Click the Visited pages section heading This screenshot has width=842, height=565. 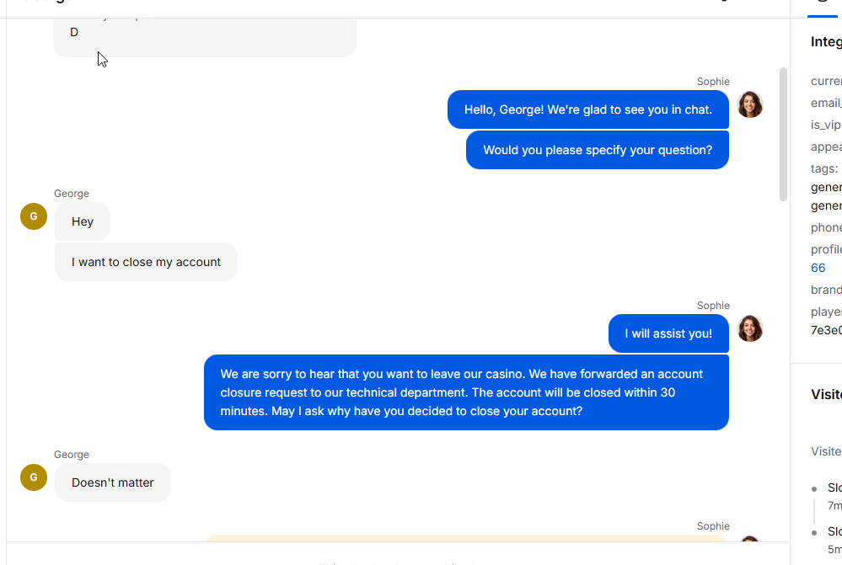[x=826, y=394]
